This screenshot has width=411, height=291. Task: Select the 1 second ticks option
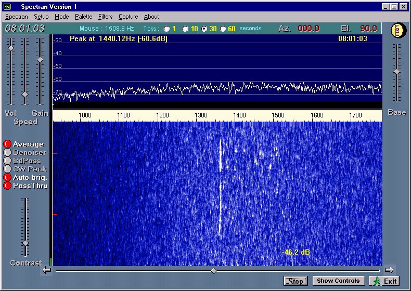click(166, 29)
